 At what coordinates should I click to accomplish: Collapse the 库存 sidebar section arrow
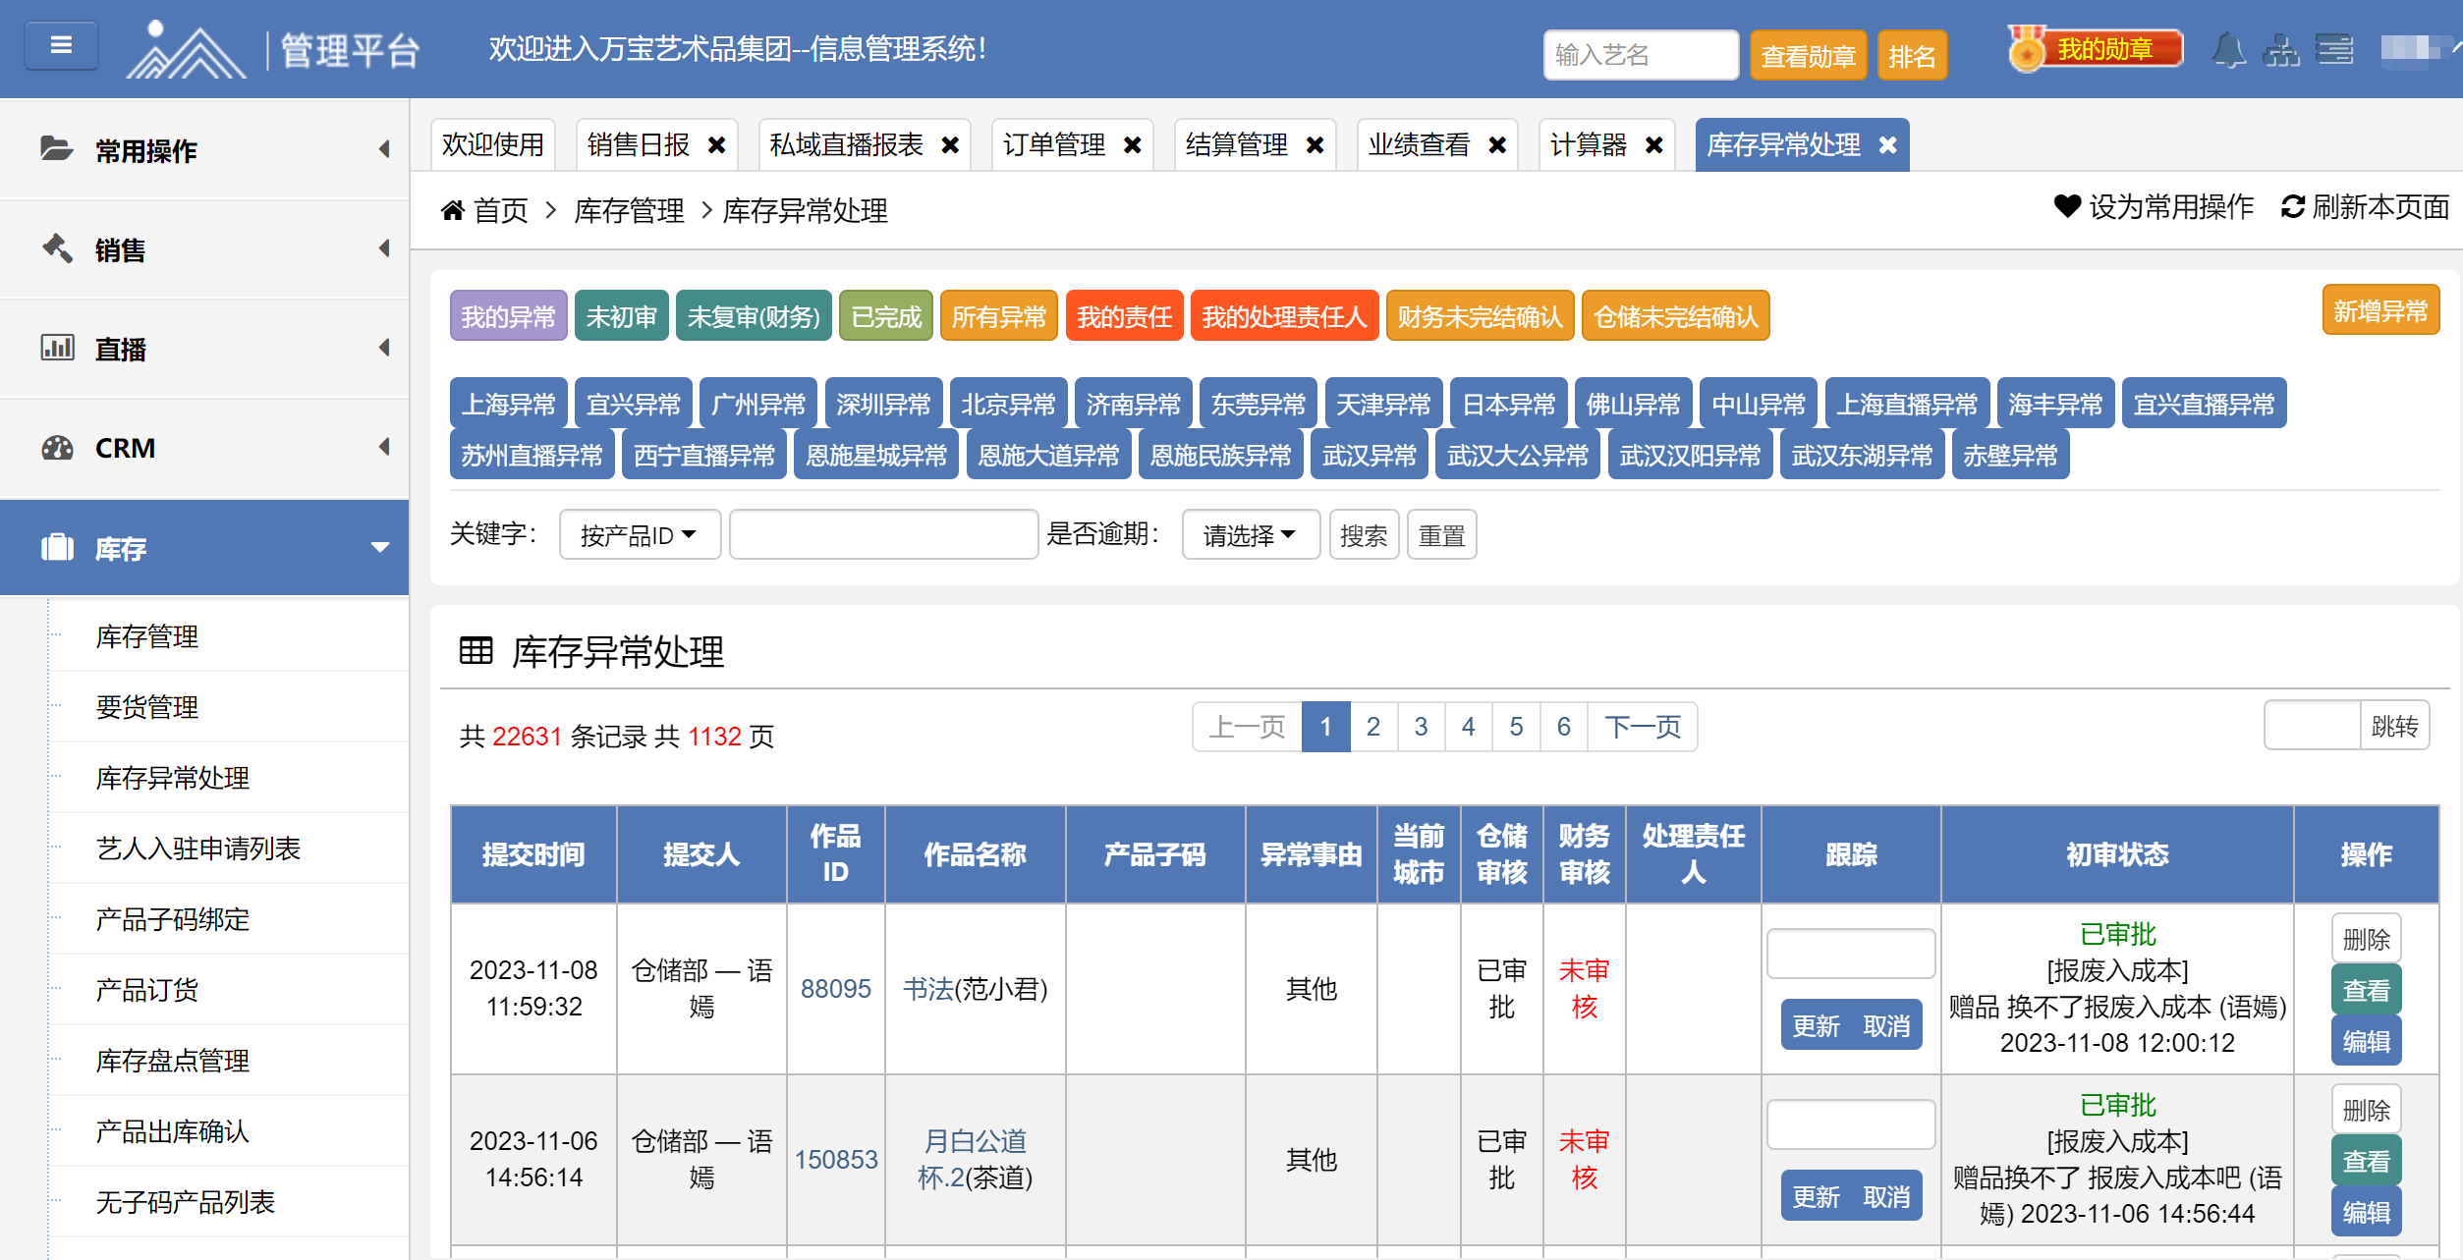pyautogui.click(x=380, y=548)
